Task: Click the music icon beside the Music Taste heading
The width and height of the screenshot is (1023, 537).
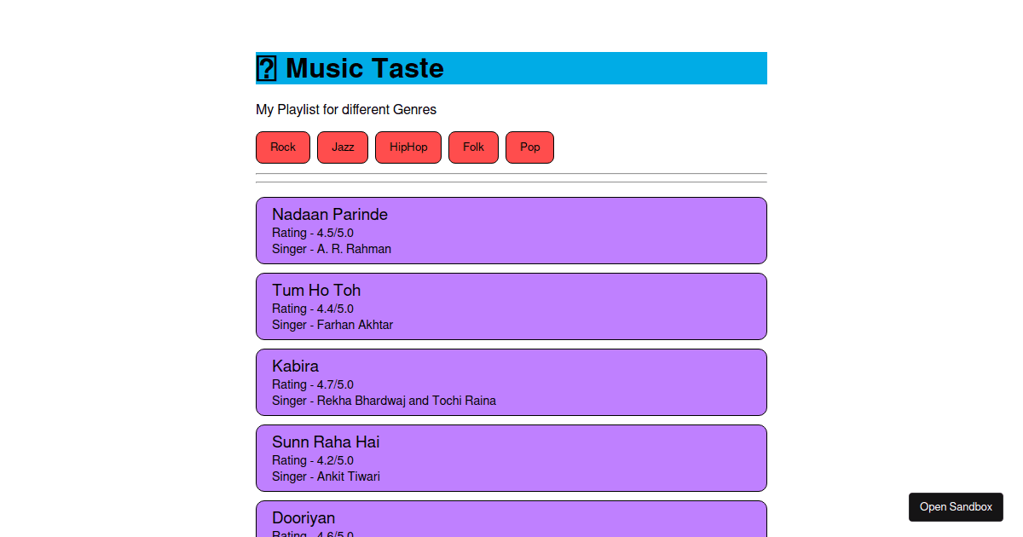Action: 267,67
